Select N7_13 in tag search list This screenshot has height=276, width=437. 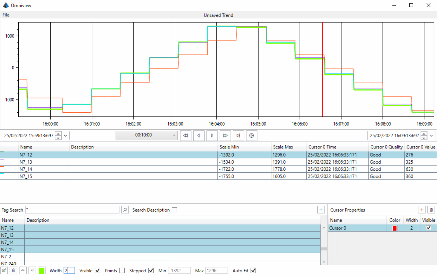pyautogui.click(x=160, y=235)
